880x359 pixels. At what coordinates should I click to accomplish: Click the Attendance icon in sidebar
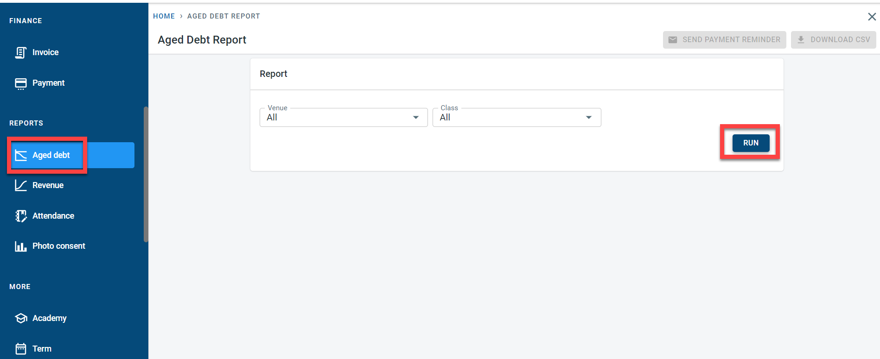tap(20, 216)
